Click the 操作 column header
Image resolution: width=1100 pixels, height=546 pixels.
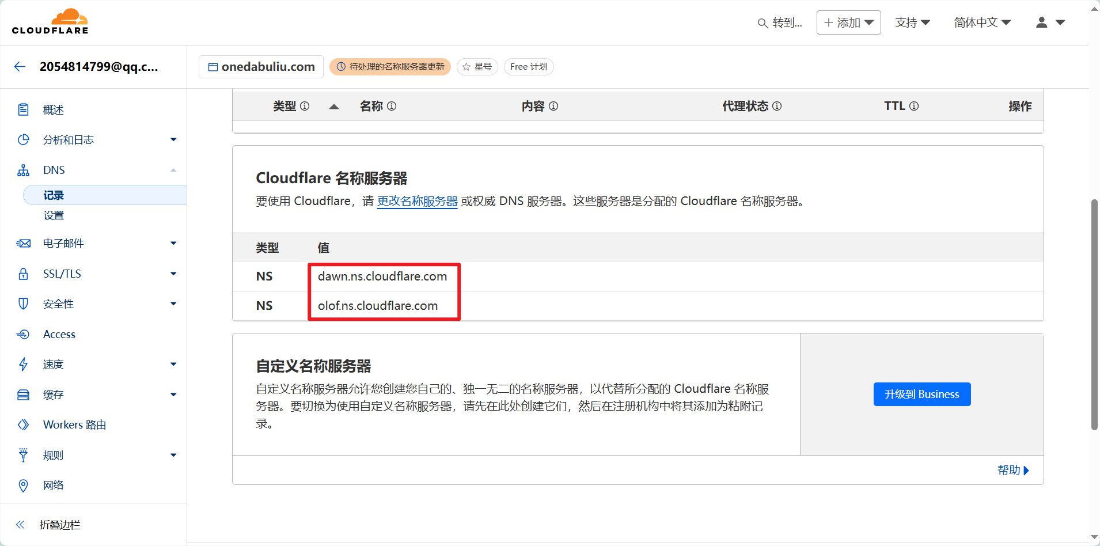click(x=1020, y=106)
